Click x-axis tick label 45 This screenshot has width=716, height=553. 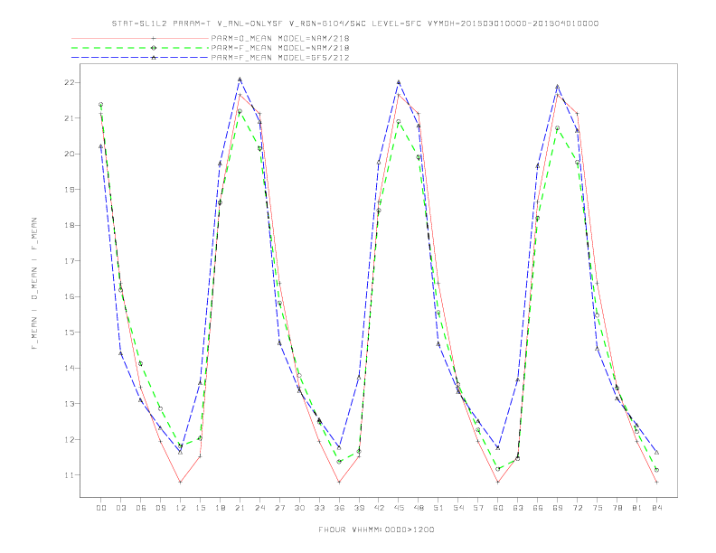point(399,508)
